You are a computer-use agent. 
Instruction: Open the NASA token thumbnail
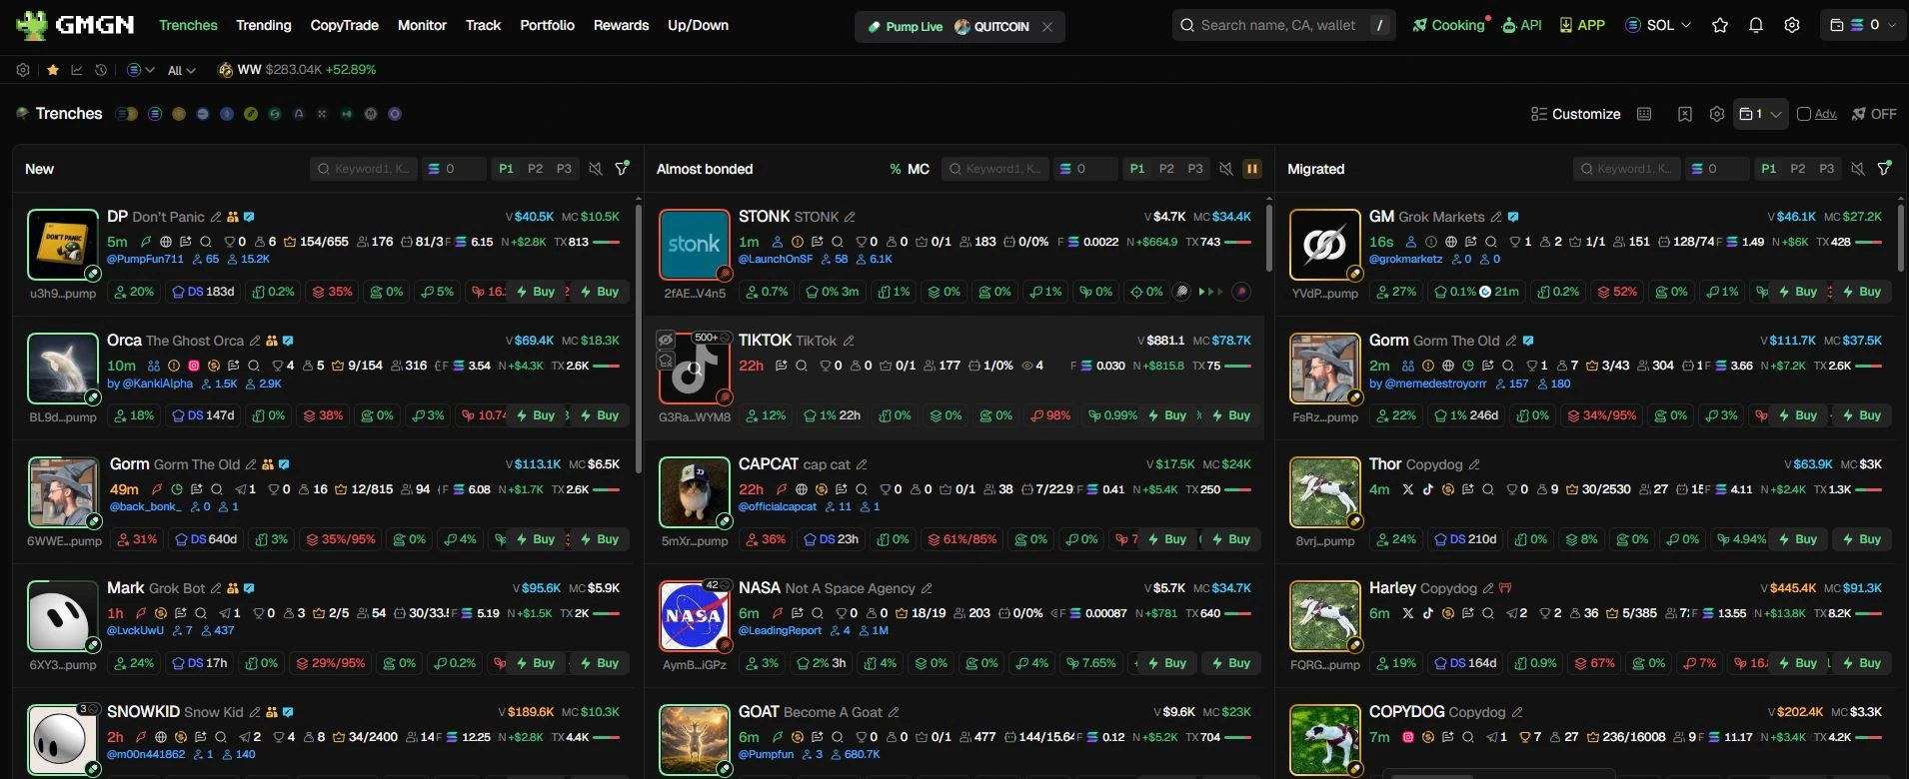694,616
